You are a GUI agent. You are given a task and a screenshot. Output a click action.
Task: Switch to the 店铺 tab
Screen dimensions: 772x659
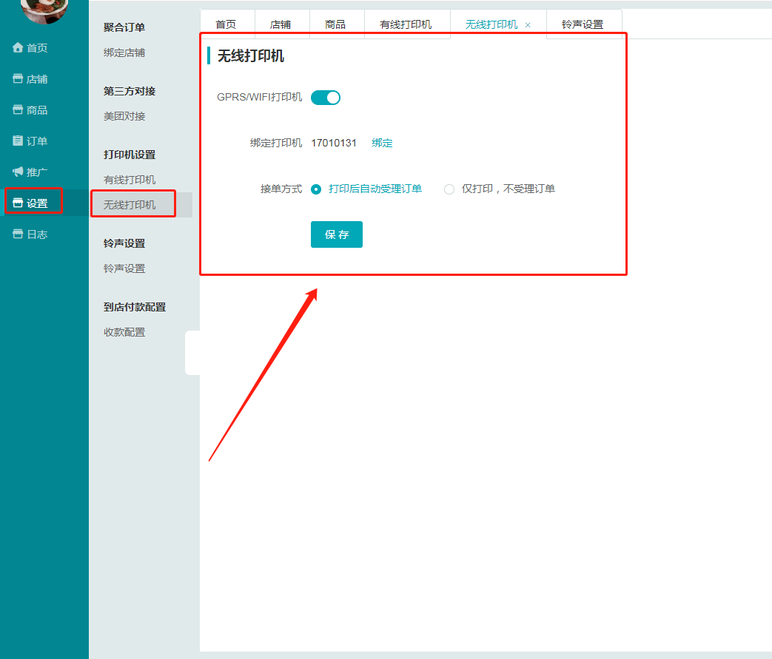pos(281,24)
